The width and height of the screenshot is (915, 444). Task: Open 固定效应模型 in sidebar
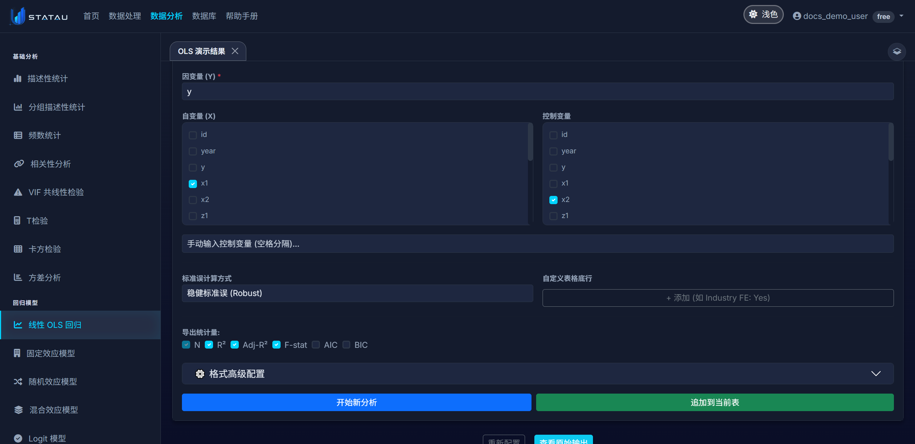(80, 353)
